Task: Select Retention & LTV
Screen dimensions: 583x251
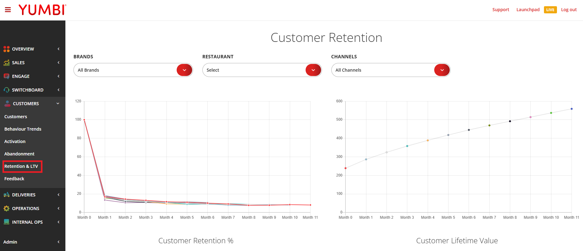Action: pos(21,166)
